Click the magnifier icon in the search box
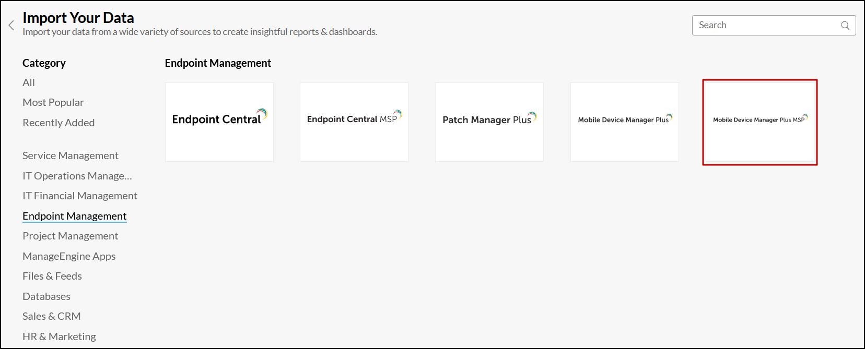This screenshot has height=349, width=865. (x=845, y=26)
